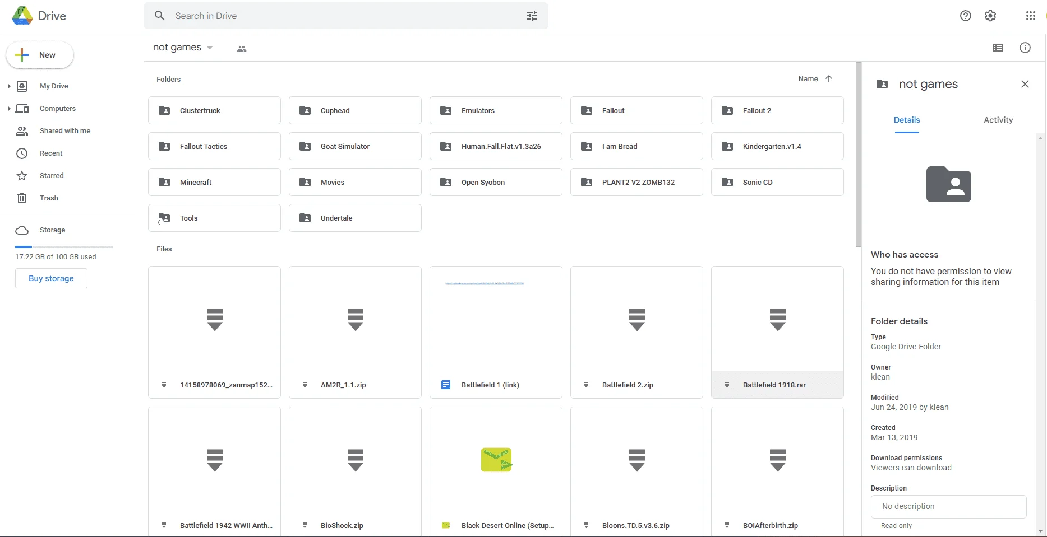Click the New button
Viewport: 1047px width, 537px height.
tap(40, 55)
